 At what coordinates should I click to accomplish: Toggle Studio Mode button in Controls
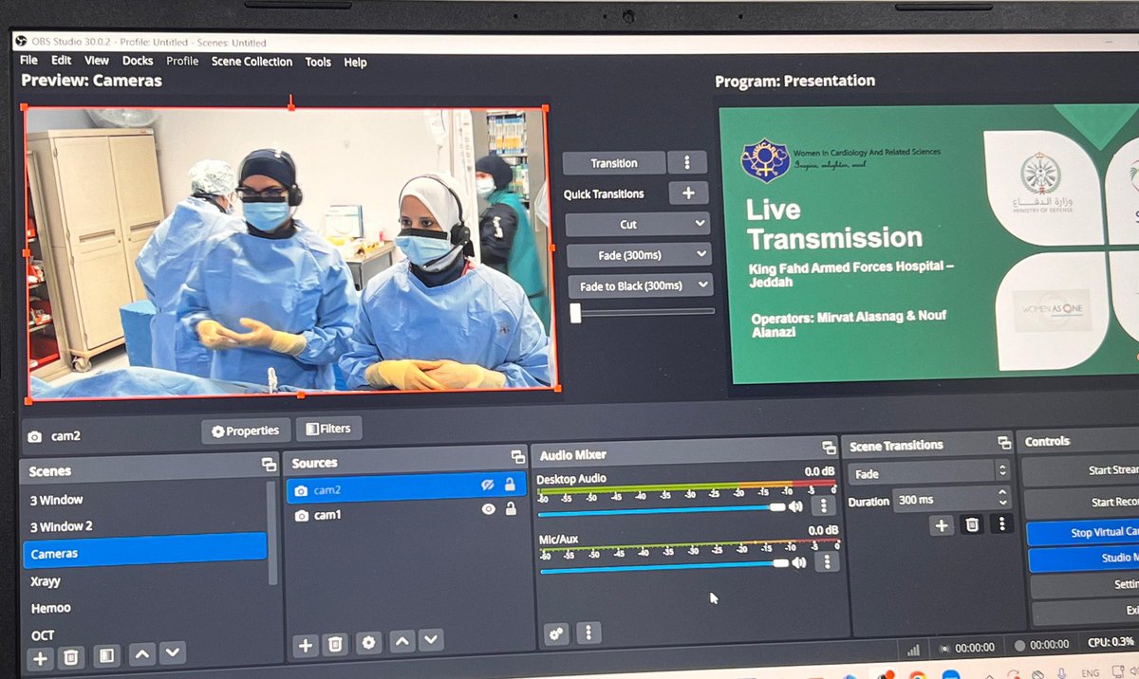[x=1084, y=559]
